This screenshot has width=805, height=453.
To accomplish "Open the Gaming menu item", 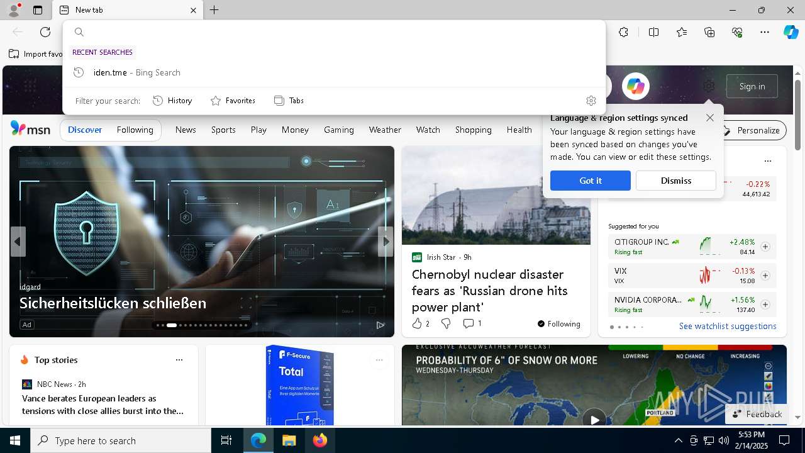I will point(339,130).
